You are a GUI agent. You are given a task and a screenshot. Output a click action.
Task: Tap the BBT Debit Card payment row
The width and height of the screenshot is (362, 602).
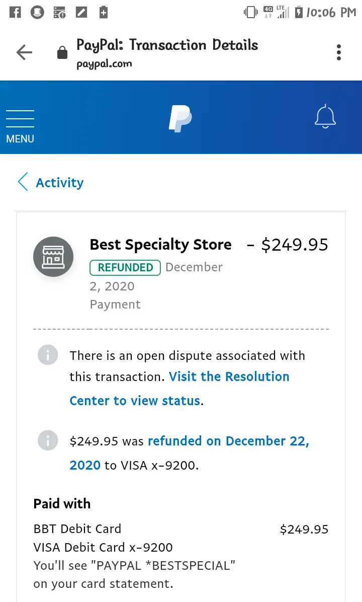181,529
